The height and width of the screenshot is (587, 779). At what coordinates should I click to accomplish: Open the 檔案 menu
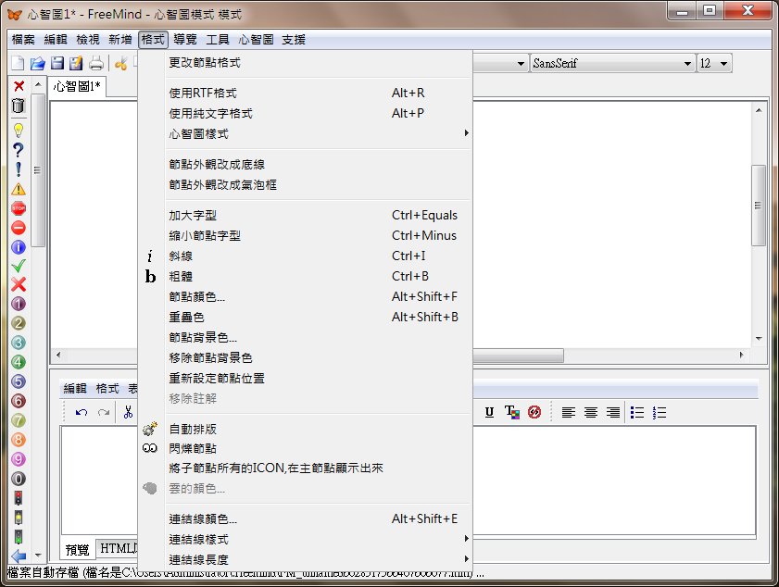pos(23,40)
